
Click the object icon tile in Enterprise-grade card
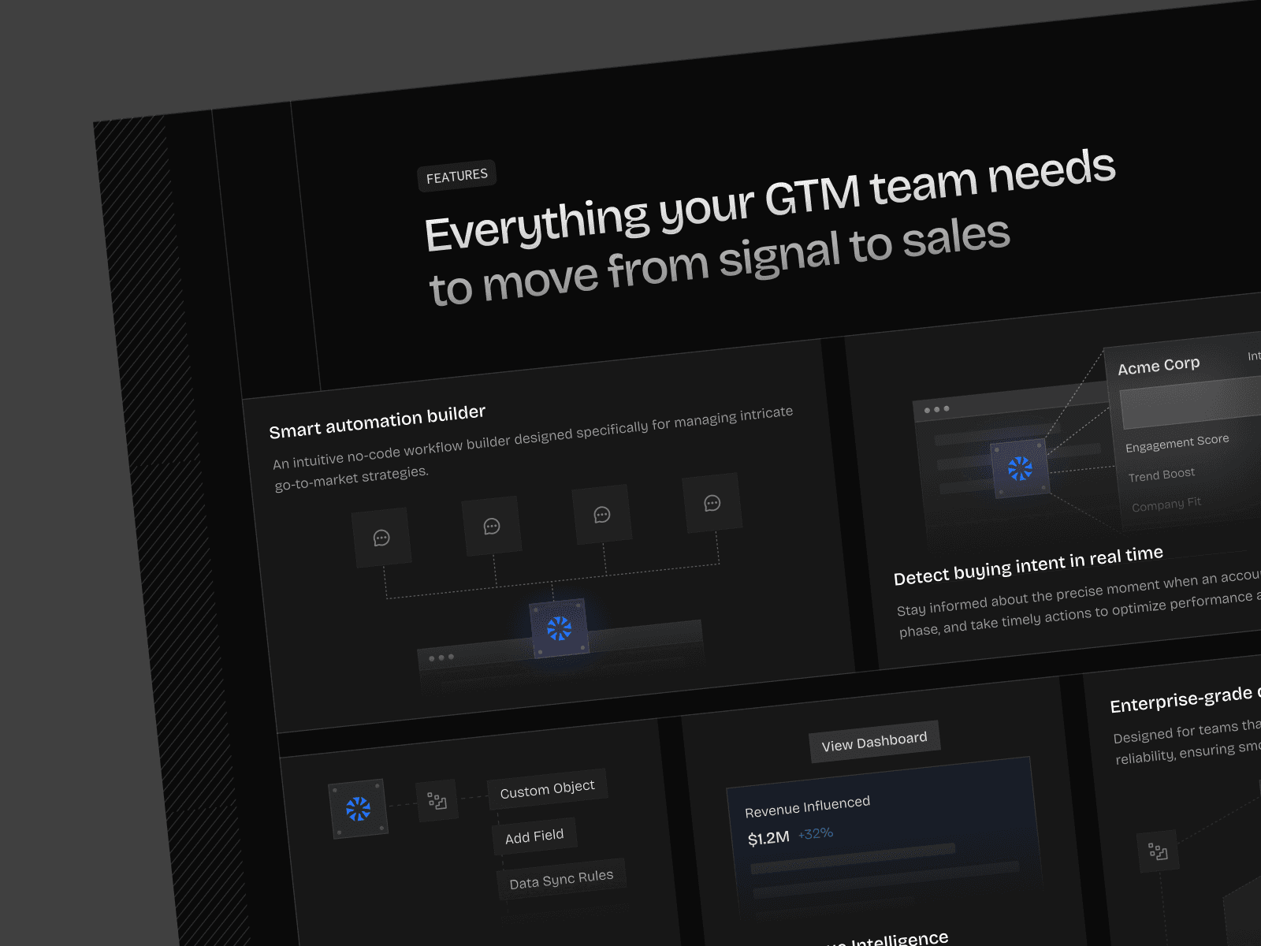(1158, 851)
